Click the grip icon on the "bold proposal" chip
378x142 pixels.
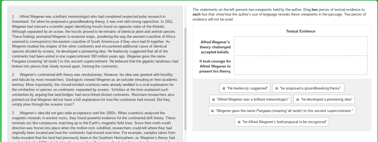(239, 122)
